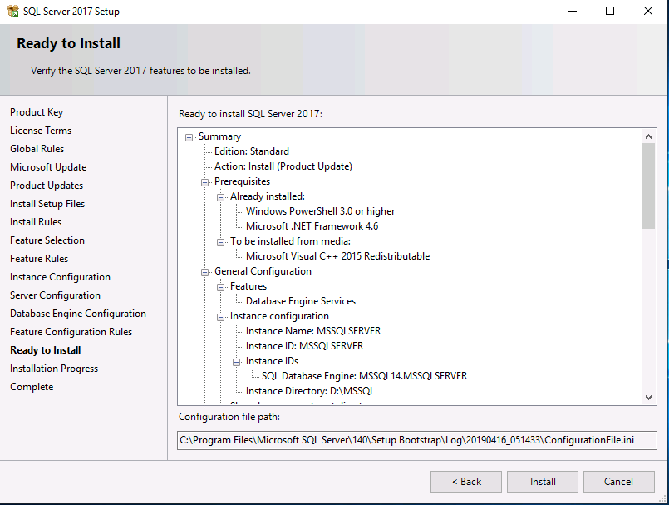Screen dimensions: 669x505
Task: Select Windows PowerShell 3.0 or higher row
Action: point(321,211)
